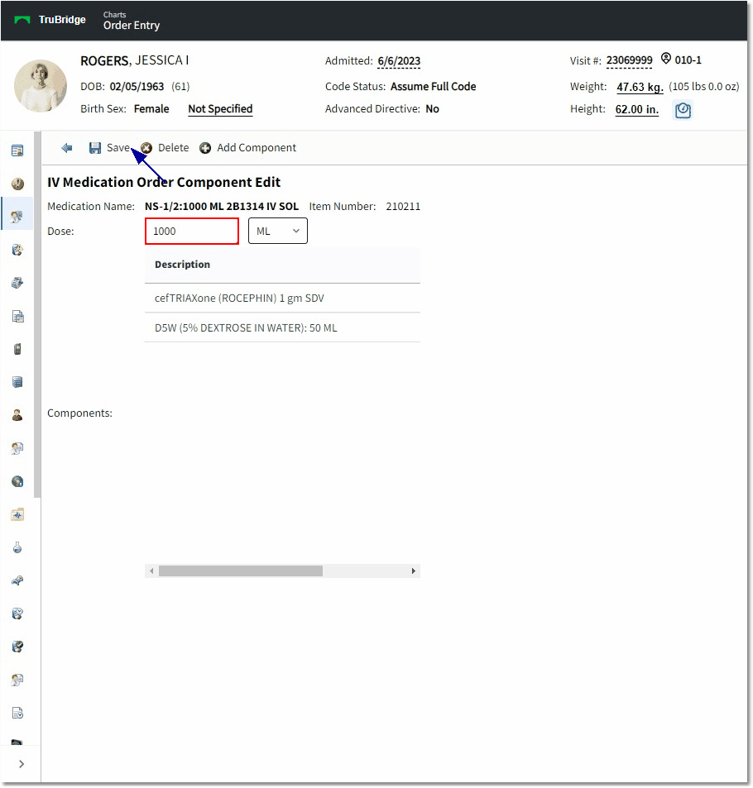Screen dimensions: 753x788
Task: Click the horizontal scrollbar left arrow
Action: point(151,571)
